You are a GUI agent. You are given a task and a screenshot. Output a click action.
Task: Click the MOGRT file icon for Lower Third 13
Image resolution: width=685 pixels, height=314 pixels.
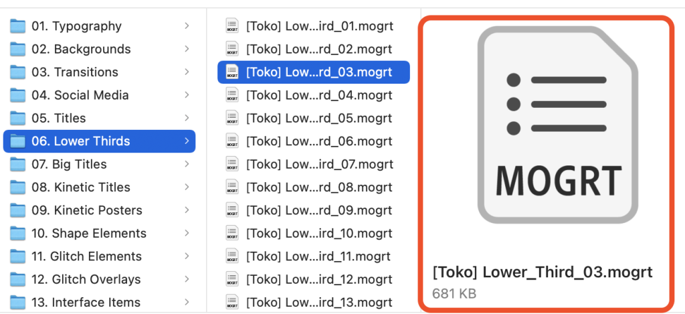232,303
